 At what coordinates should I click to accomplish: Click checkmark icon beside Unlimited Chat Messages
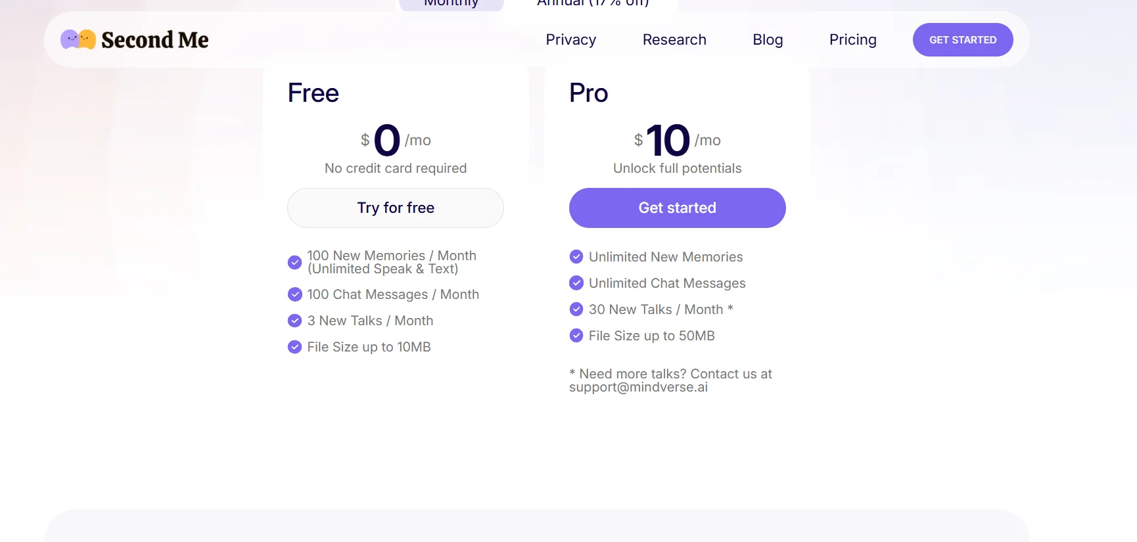coord(576,283)
